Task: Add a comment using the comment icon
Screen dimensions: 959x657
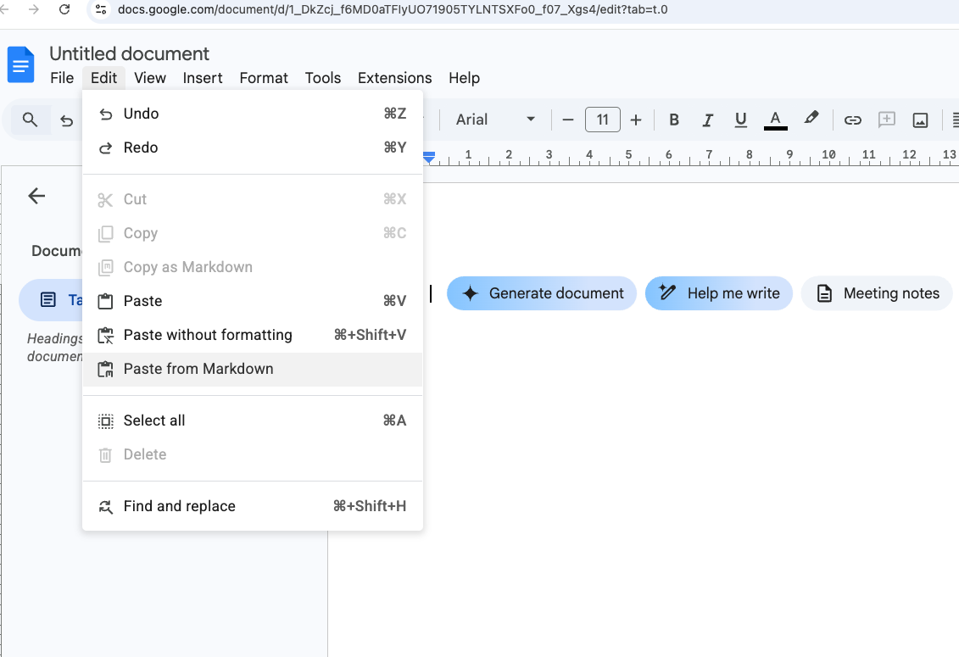Action: click(886, 120)
